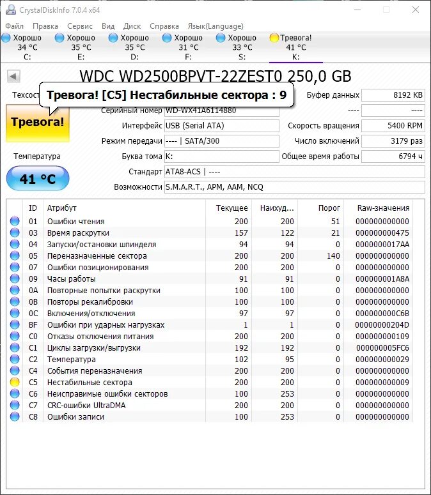Click the Общее время работы value 6794 ч
431x495 pixels.
click(x=393, y=156)
